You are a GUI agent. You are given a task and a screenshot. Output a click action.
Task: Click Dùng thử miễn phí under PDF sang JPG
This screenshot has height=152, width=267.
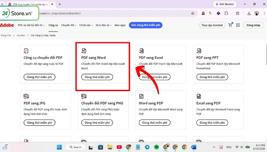click(39, 123)
